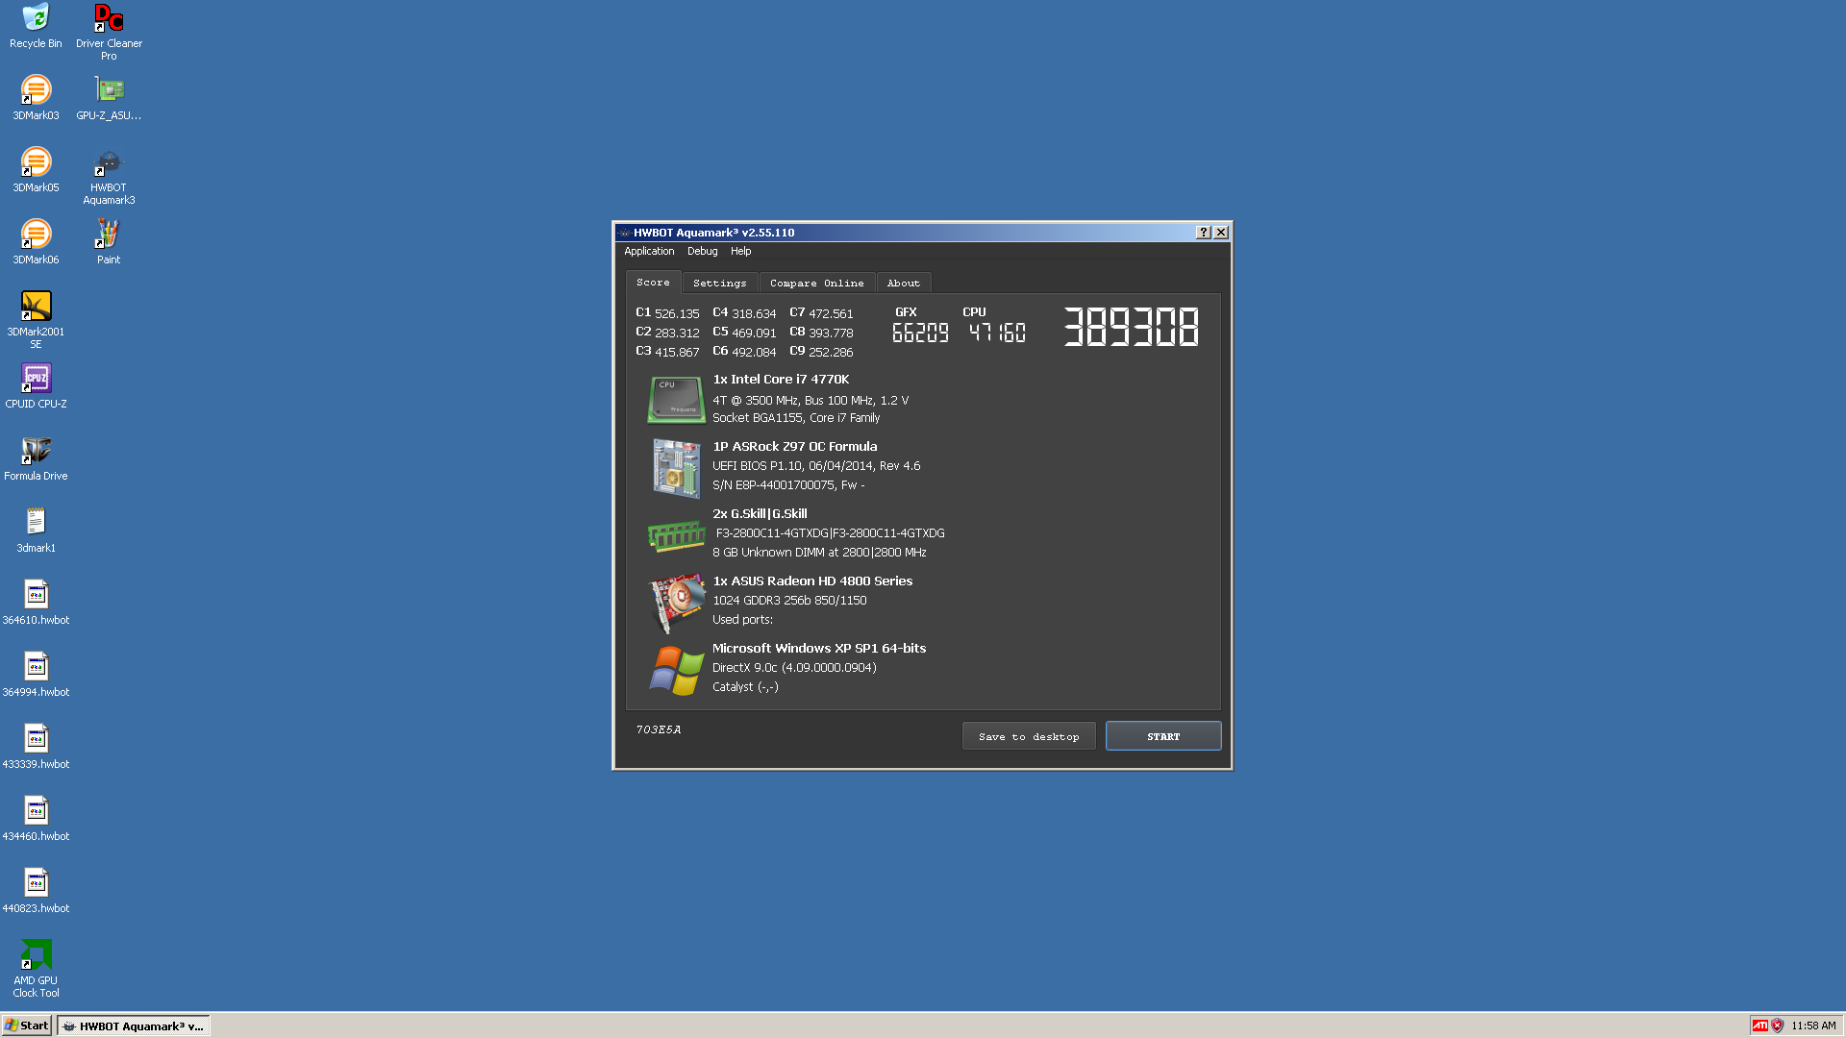The image size is (1846, 1038).
Task: Click the C9 value 252.286
Action: point(831,352)
